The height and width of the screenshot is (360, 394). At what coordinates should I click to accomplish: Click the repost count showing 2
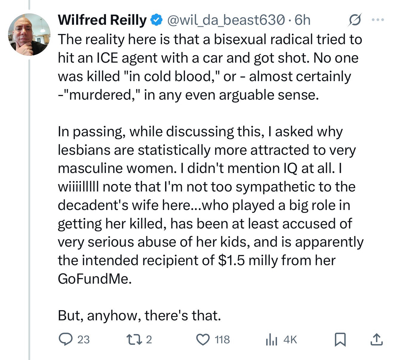pos(149,339)
